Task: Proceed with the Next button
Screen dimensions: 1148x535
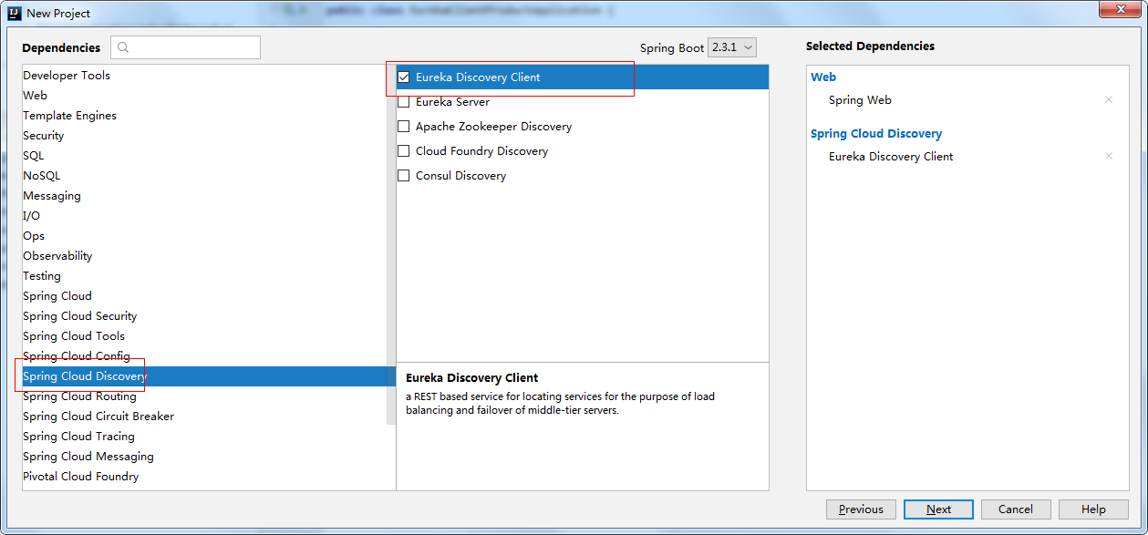Action: (x=938, y=509)
